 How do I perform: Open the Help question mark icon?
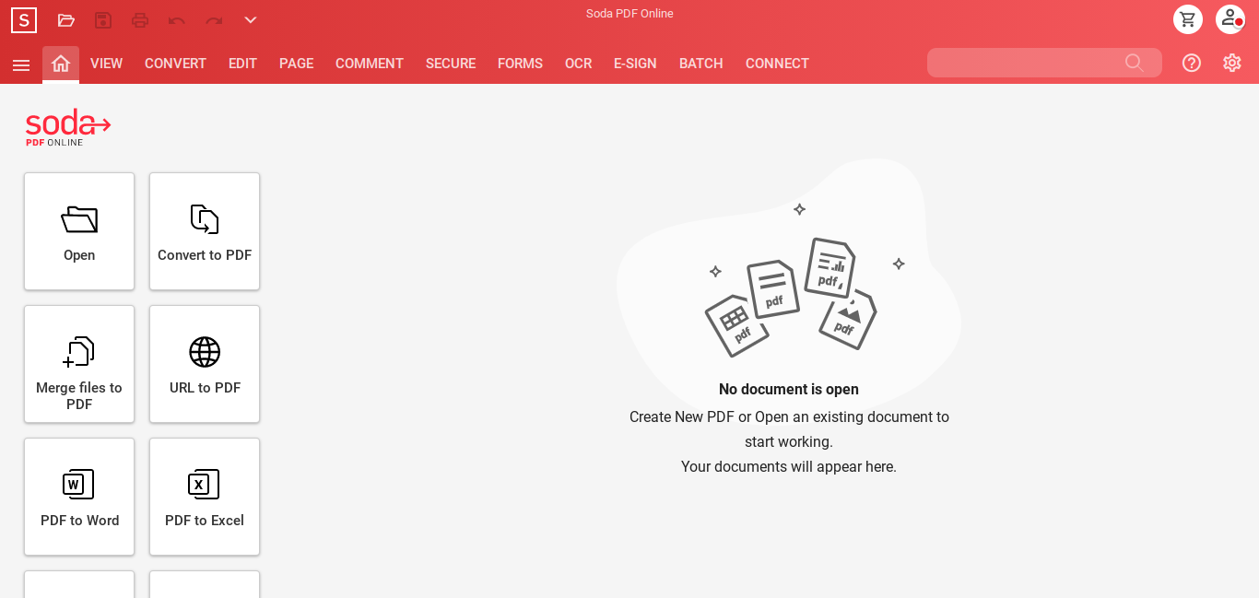click(1192, 63)
